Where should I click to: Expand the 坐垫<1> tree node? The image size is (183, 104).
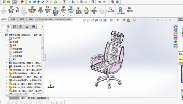click(x=6, y=84)
